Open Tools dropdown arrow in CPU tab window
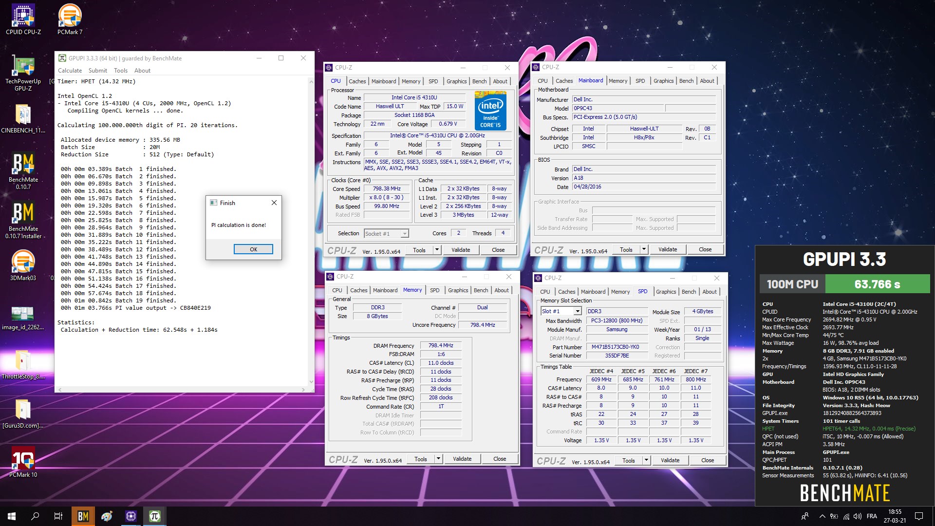The image size is (935, 526). (x=437, y=250)
